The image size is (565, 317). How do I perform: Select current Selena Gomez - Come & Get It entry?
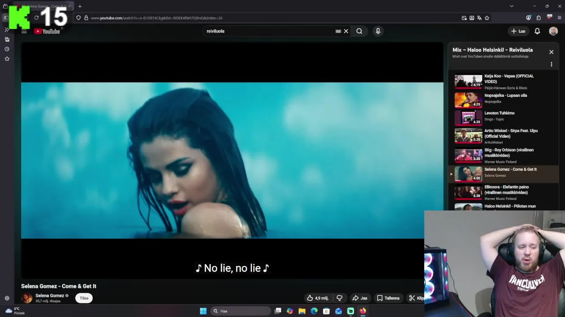[503, 173]
